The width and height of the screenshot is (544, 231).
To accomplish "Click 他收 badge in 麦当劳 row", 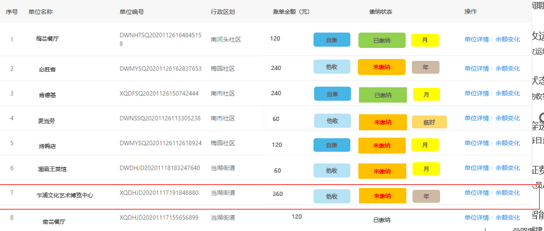I will pos(333,120).
